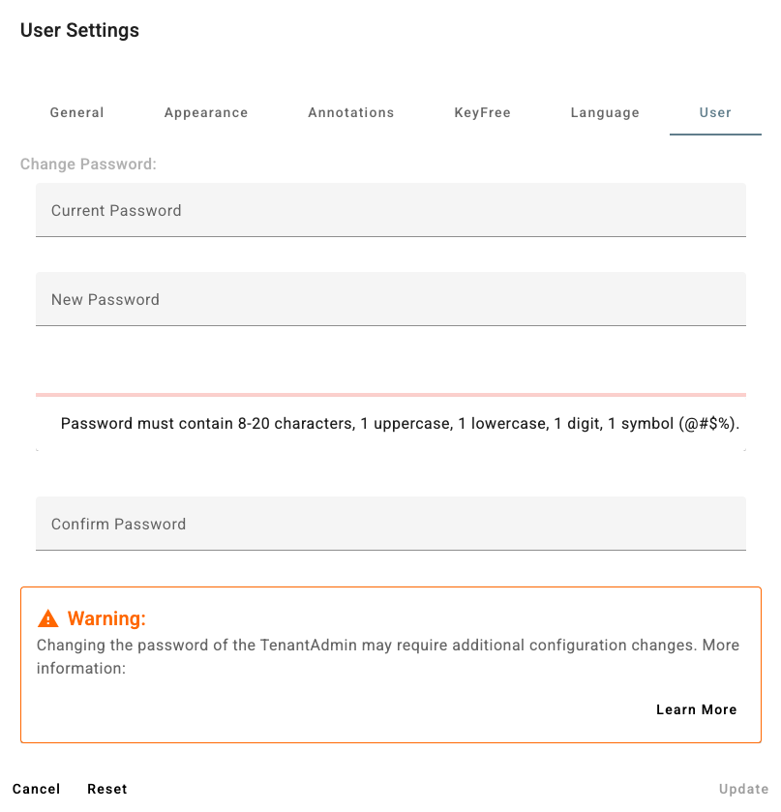Screen dimensions: 781x812
Task: Click the User tab
Action: [x=715, y=112]
